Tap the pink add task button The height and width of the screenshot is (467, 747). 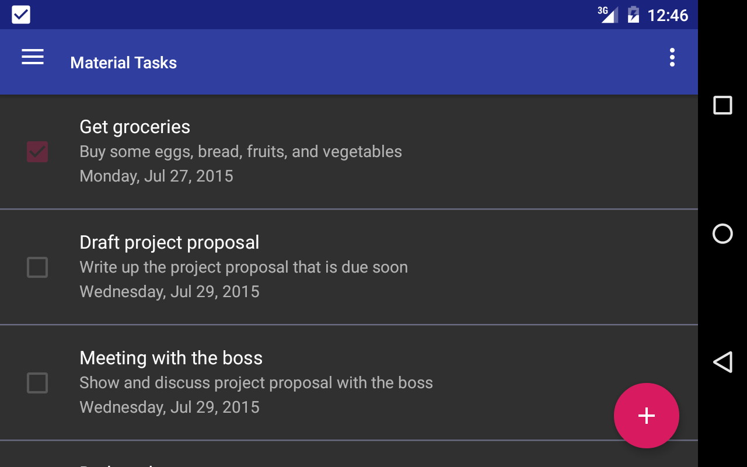click(x=646, y=416)
